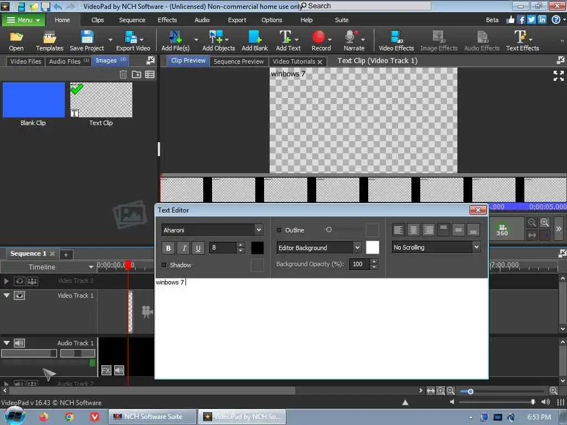The image size is (567, 425).
Task: Expand preview to full screen
Action: [x=558, y=75]
